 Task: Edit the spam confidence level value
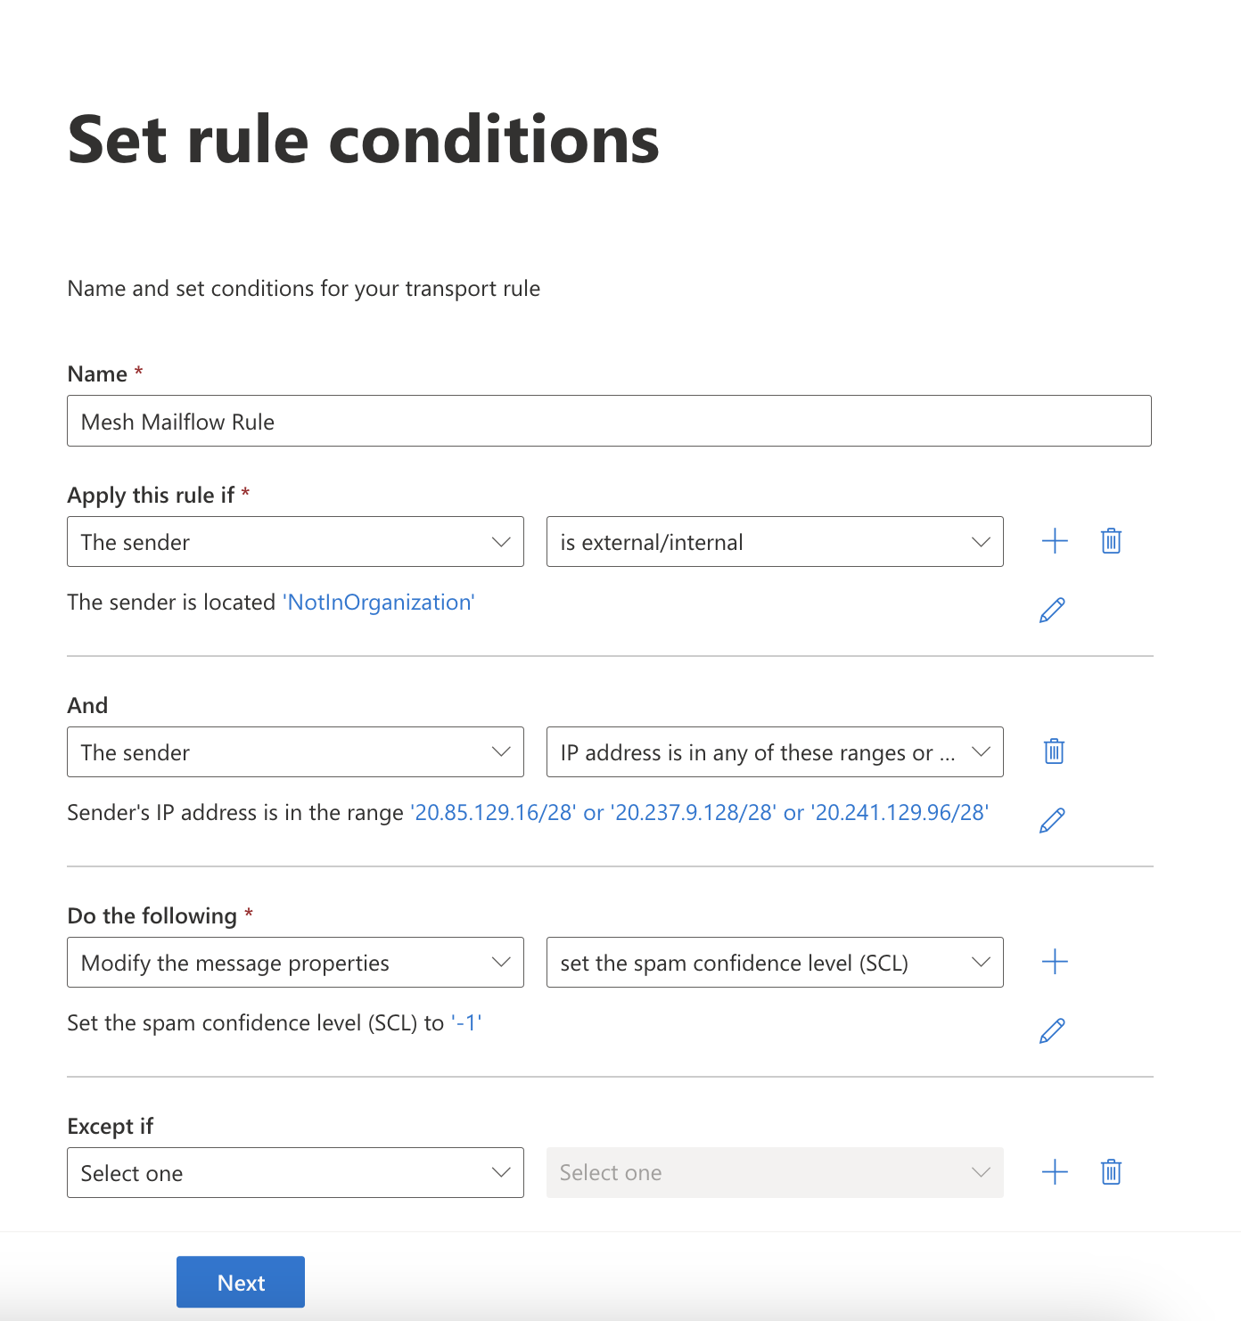click(x=1052, y=1030)
